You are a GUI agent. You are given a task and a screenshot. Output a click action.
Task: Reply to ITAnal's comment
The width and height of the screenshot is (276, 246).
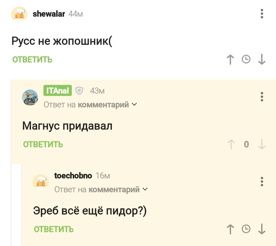pyautogui.click(x=43, y=144)
